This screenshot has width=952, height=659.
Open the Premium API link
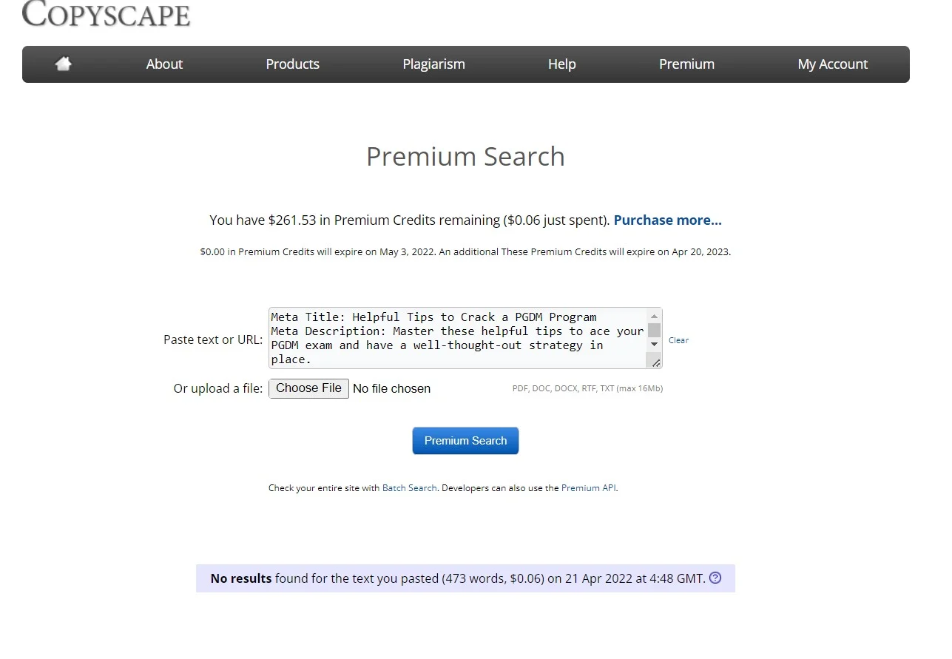click(588, 488)
